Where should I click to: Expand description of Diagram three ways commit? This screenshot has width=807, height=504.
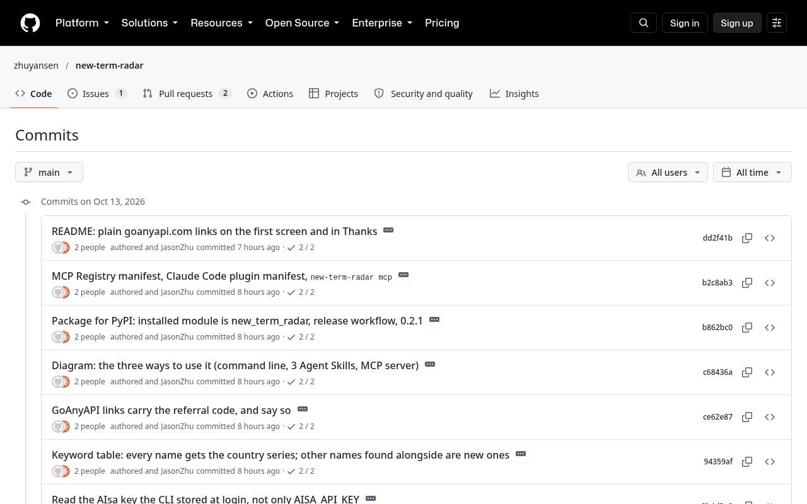(430, 365)
